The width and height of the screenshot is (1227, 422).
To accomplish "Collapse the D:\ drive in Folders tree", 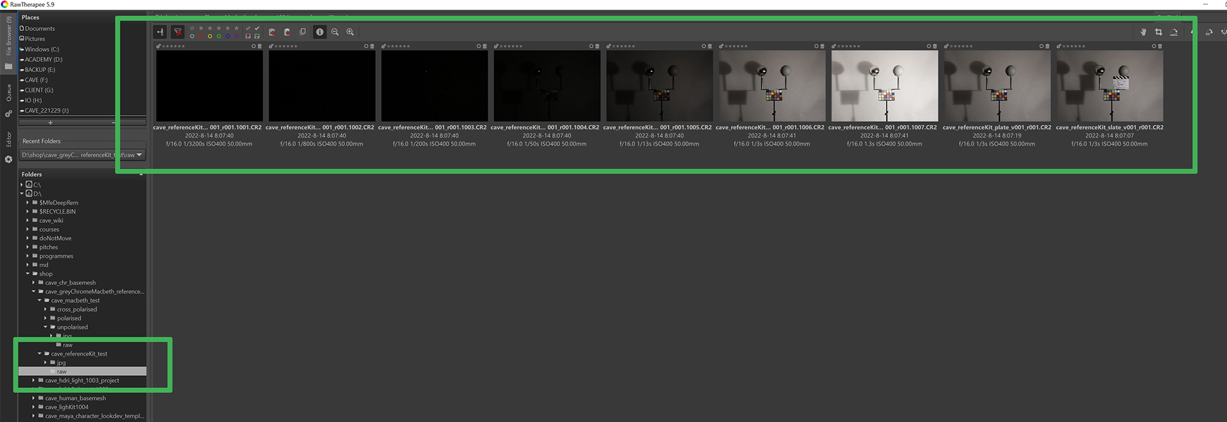I will click(x=21, y=193).
